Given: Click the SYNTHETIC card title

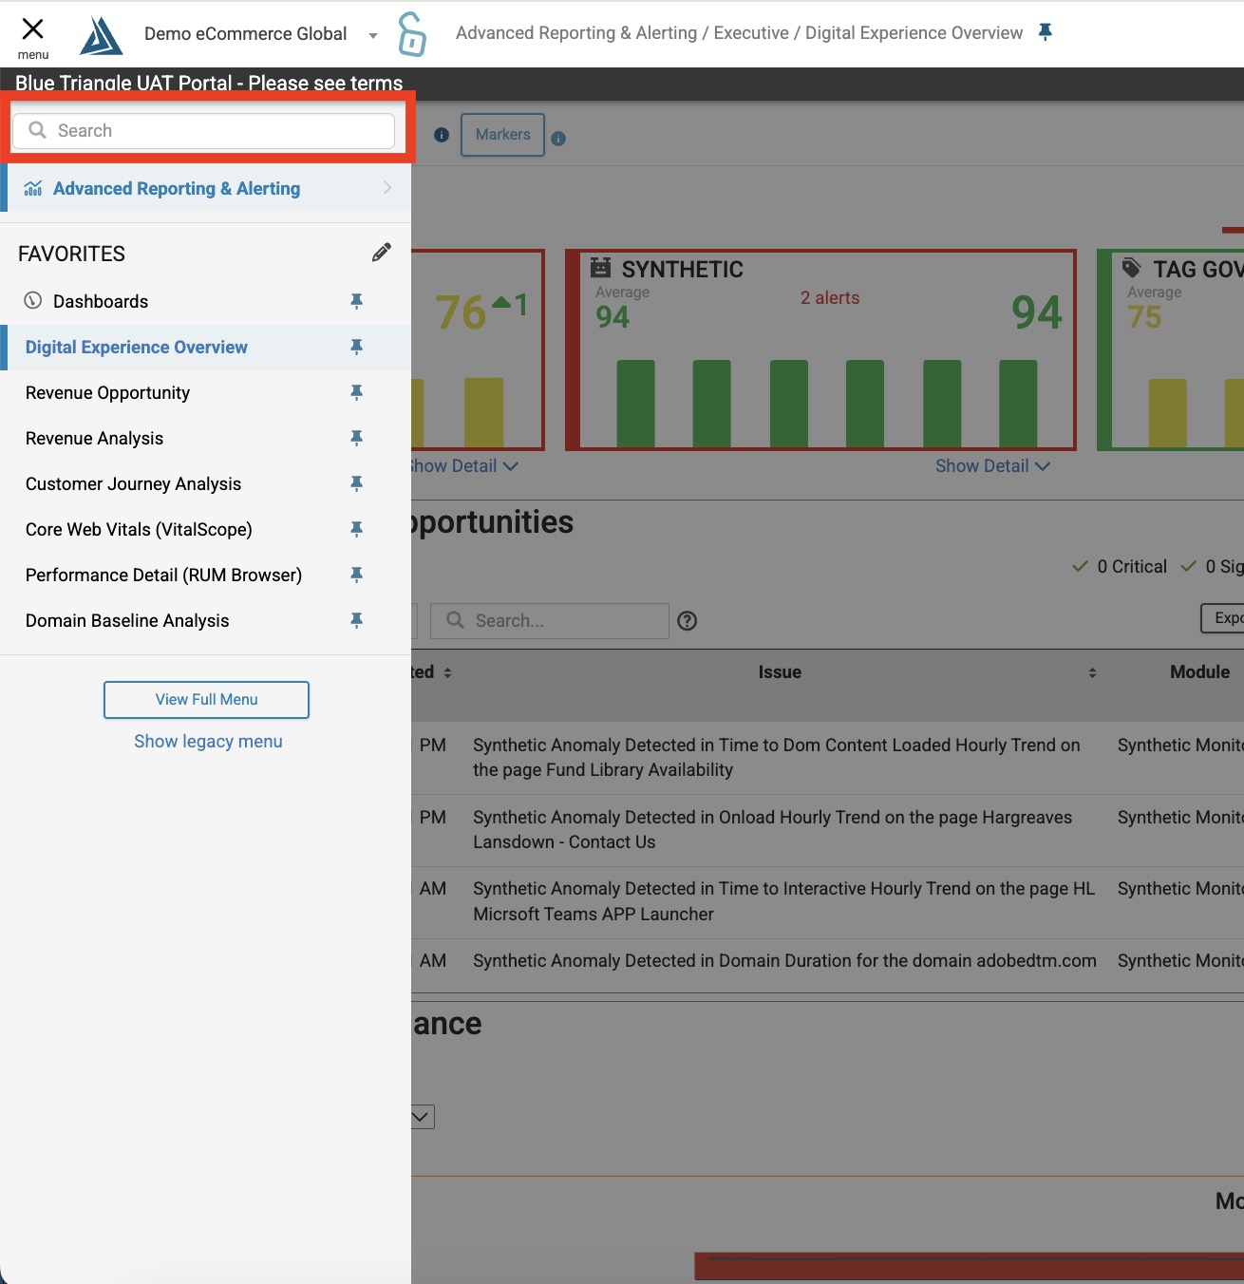Looking at the screenshot, I should [x=682, y=269].
